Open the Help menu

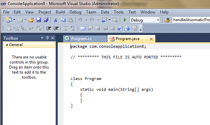pyautogui.click(x=164, y=12)
